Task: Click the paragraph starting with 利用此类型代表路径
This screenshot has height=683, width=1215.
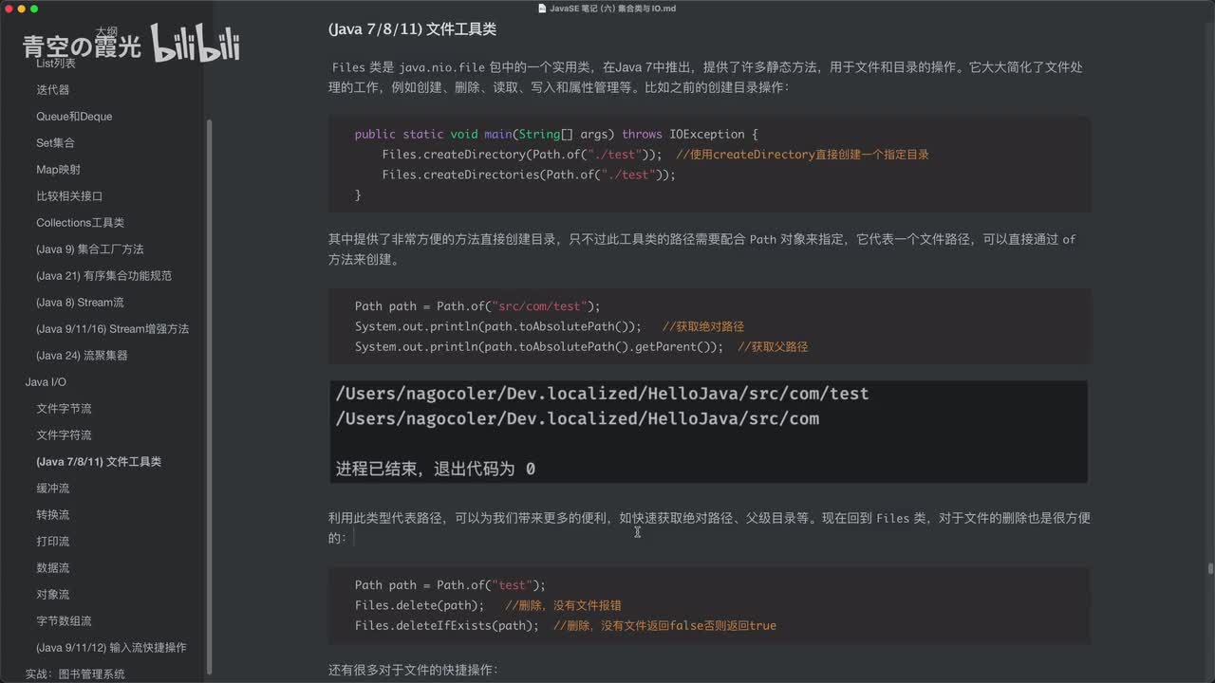Action: 709,528
